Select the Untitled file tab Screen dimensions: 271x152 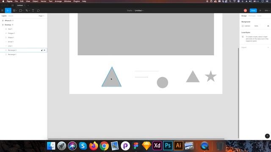pyautogui.click(x=20, y=5)
